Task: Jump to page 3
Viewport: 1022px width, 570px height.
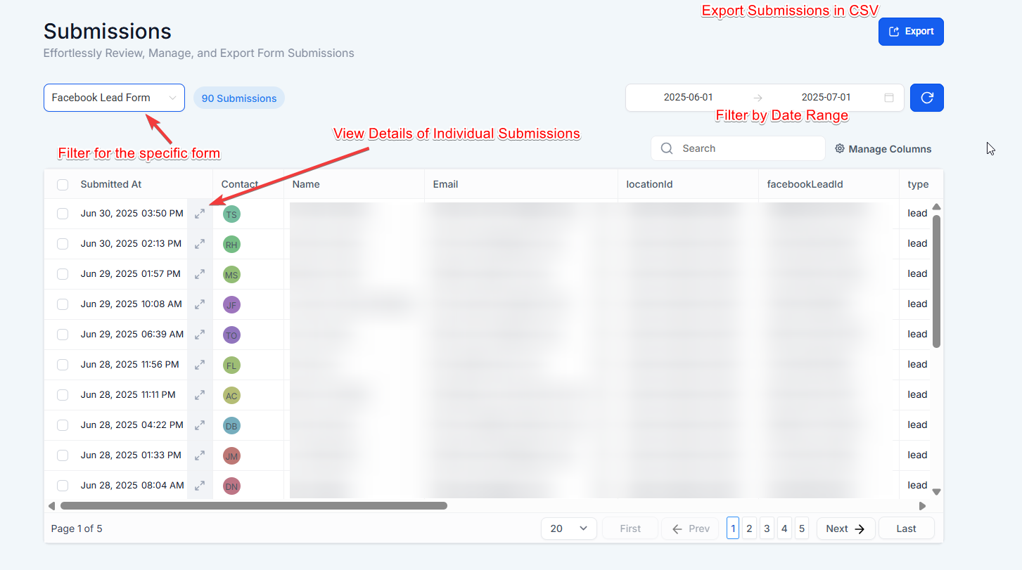Action: 767,529
